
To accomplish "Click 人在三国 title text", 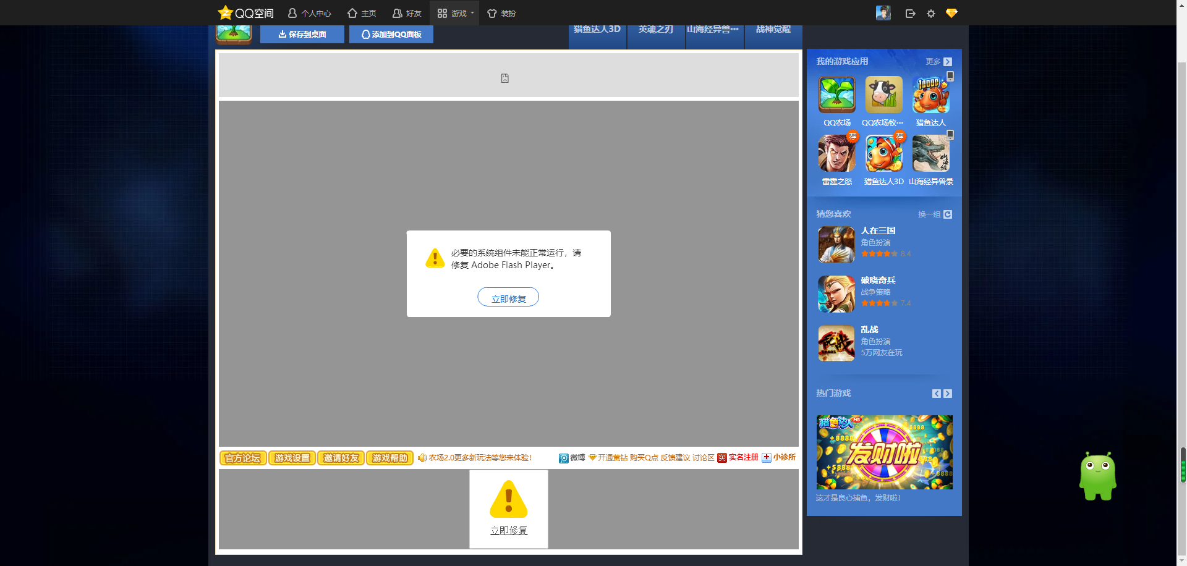I will point(878,230).
